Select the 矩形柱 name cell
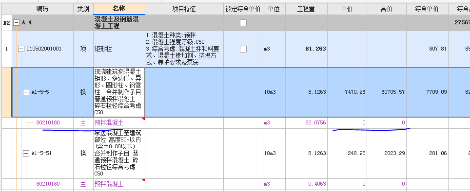This screenshot has width=470, height=191. 119,49
